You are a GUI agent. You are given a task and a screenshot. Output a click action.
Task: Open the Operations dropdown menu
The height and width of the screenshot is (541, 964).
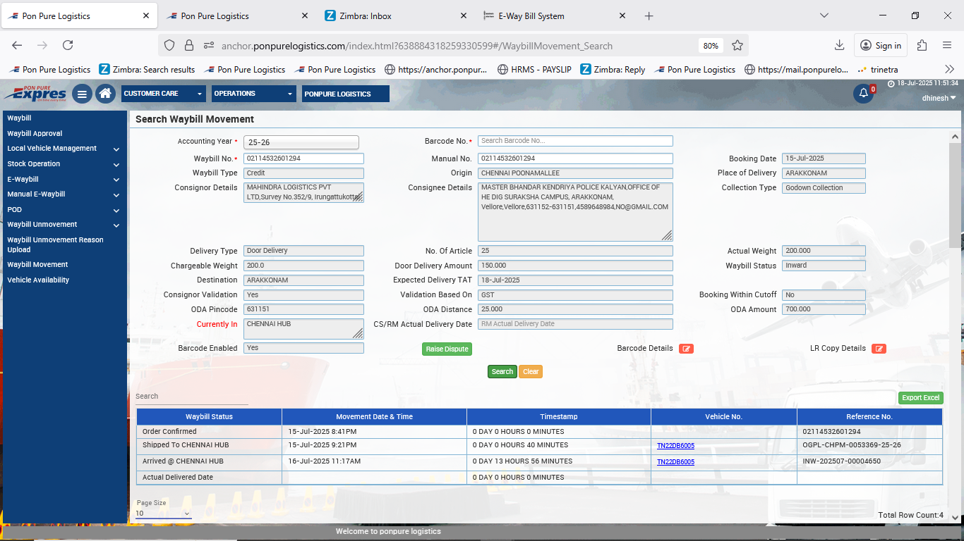(x=254, y=94)
